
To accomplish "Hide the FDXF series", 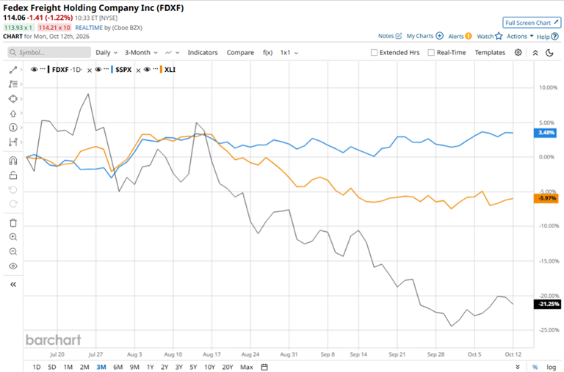I will point(35,70).
